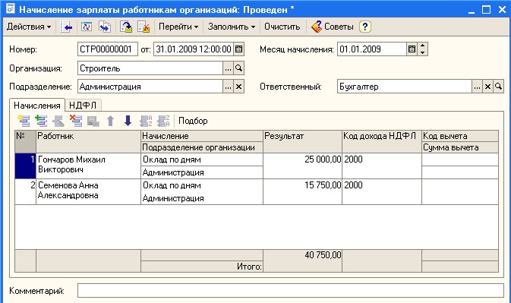The image size is (511, 303).
Task: Click the Организация field Строитель
Action: (x=150, y=68)
